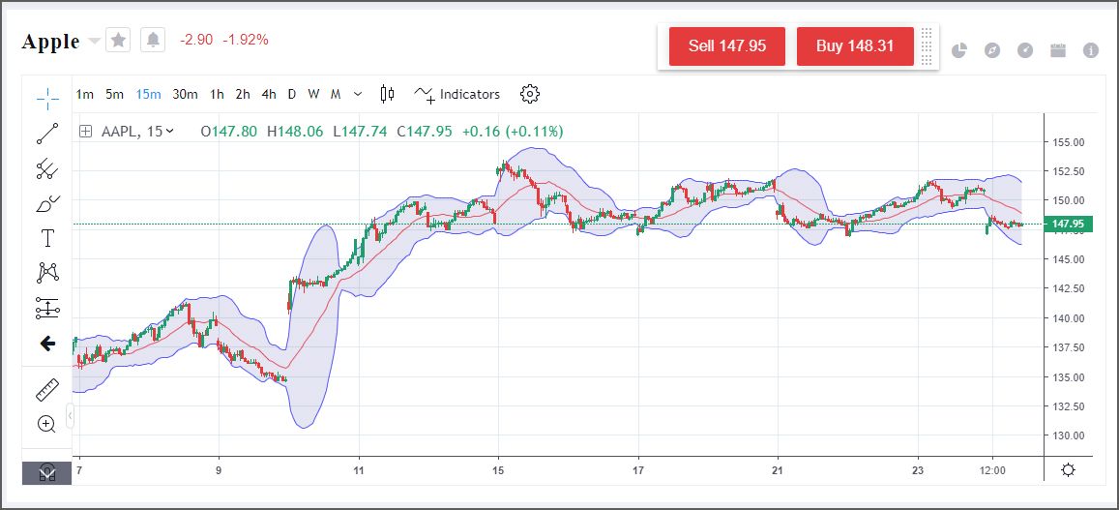Open more timeframes dropdown chevron
The height and width of the screenshot is (510, 1119).
point(358,94)
